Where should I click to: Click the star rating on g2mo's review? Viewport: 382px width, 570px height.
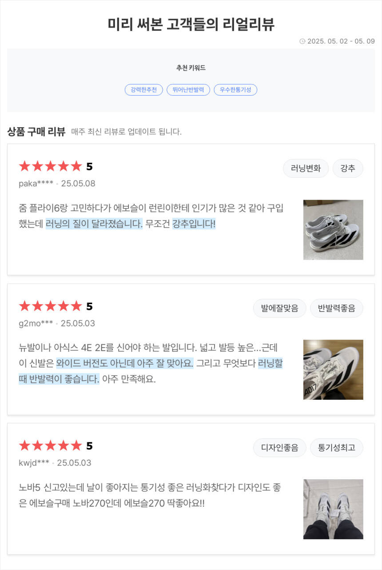tap(51, 306)
